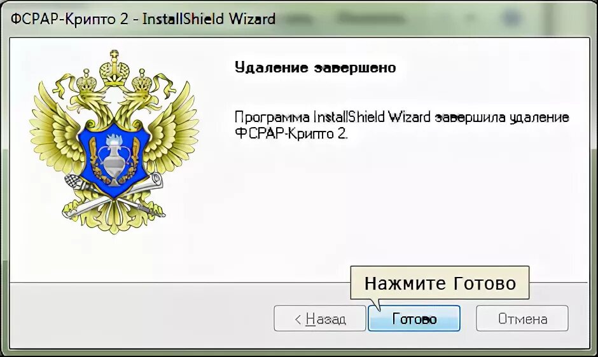Click the ФСРАР double-headed eagle emblem
598x357 pixels.
tap(114, 142)
